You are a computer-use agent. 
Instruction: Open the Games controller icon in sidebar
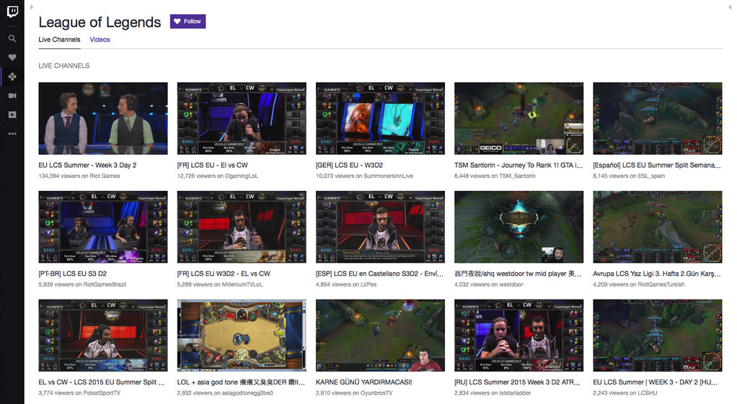tap(12, 76)
